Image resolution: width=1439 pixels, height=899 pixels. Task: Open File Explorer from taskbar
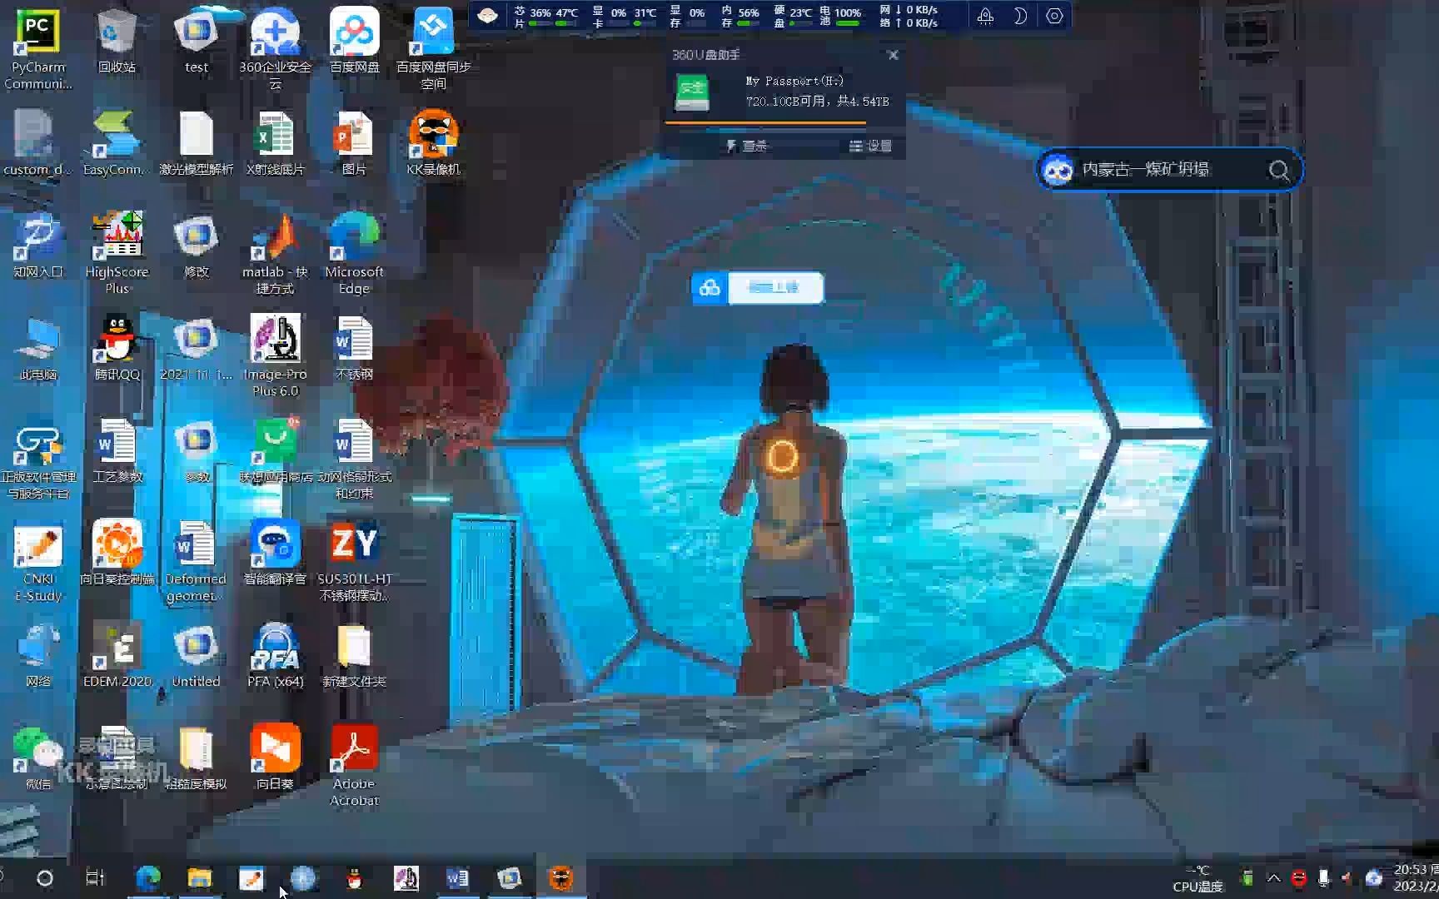click(x=200, y=878)
